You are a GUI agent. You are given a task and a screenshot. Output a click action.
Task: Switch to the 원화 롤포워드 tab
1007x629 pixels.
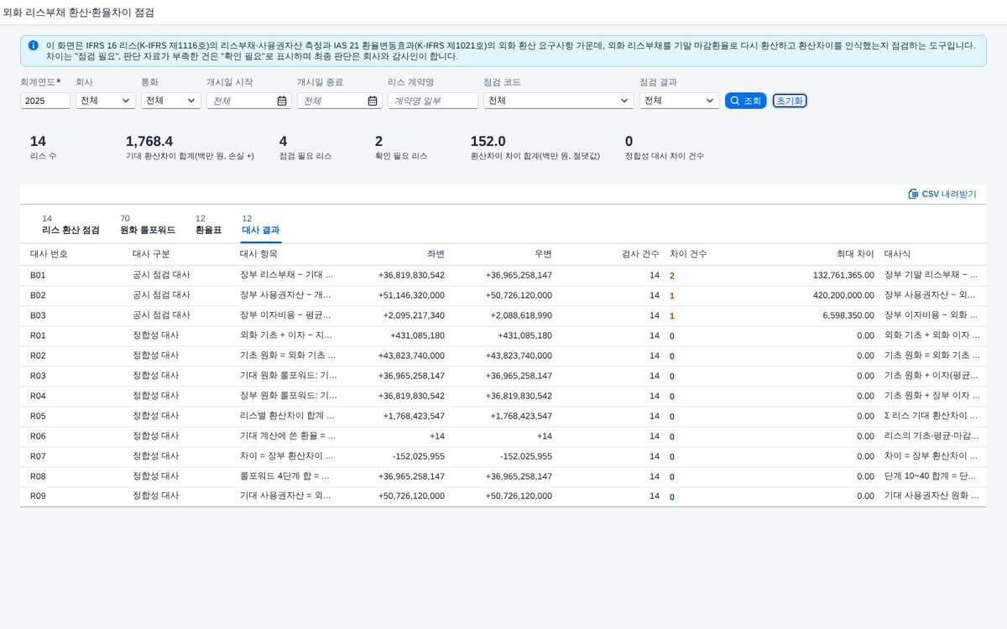(148, 225)
